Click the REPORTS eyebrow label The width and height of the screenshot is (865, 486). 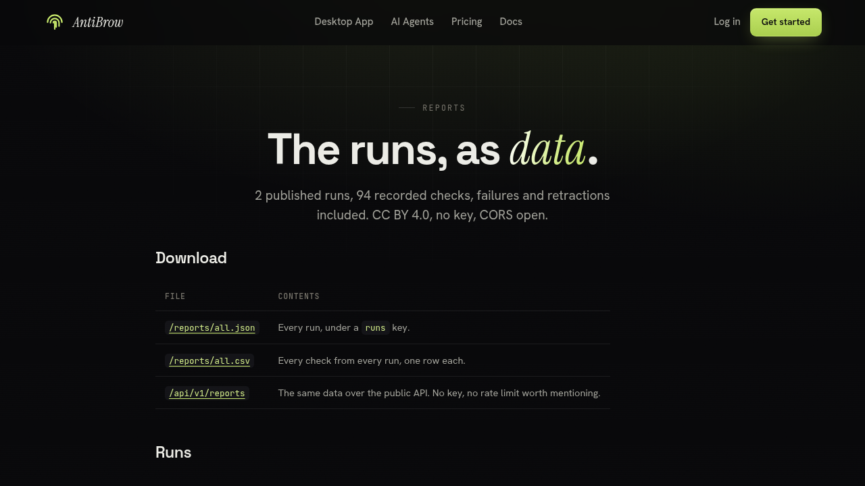click(x=444, y=108)
